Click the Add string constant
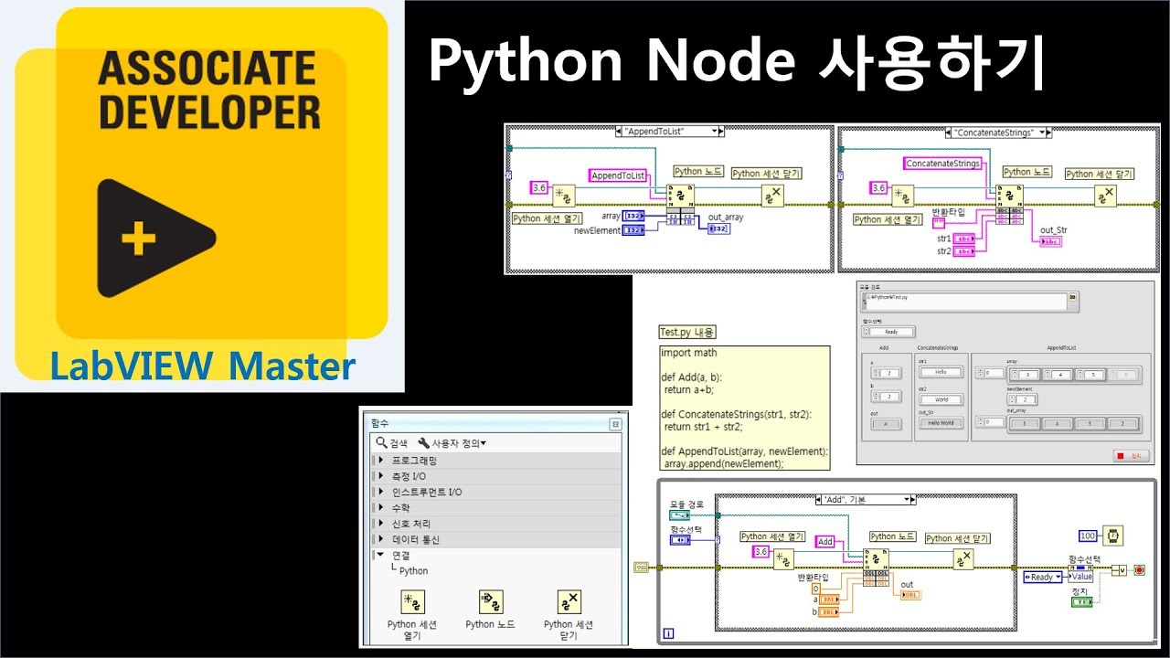Image resolution: width=1170 pixels, height=658 pixels. pos(825,541)
